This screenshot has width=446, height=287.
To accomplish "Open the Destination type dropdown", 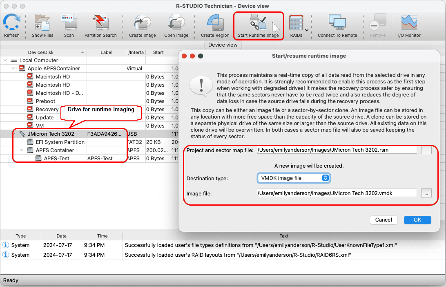I will click(294, 178).
